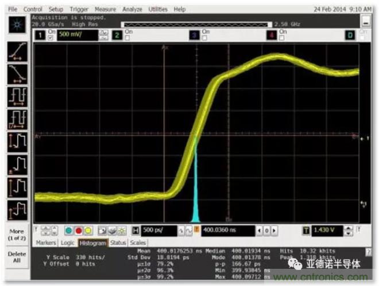The height and width of the screenshot is (286, 379).
Task: Switch to the Markers tab
Action: [47, 243]
